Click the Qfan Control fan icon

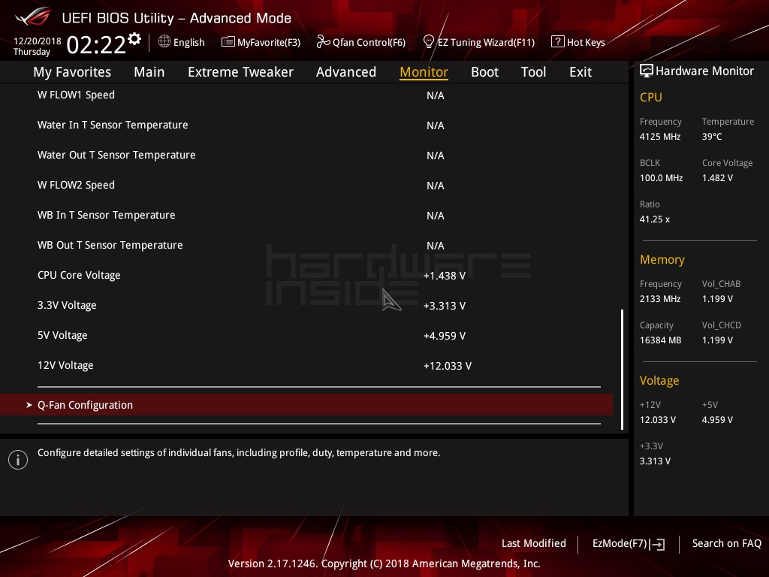(x=323, y=42)
